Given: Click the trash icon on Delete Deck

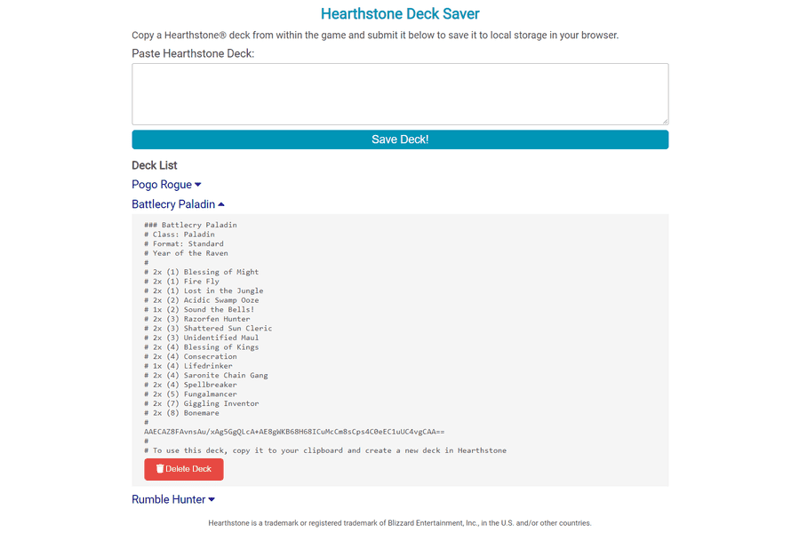Looking at the screenshot, I should pyautogui.click(x=159, y=469).
